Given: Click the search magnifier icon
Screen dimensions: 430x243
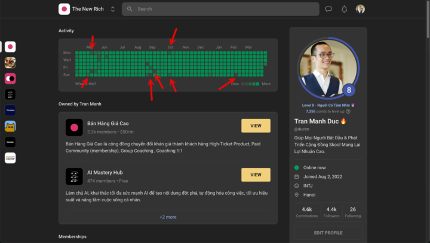Looking at the screenshot, I should 130,9.
